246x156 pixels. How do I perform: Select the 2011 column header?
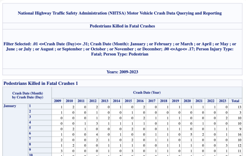pyautogui.click(x=81, y=101)
